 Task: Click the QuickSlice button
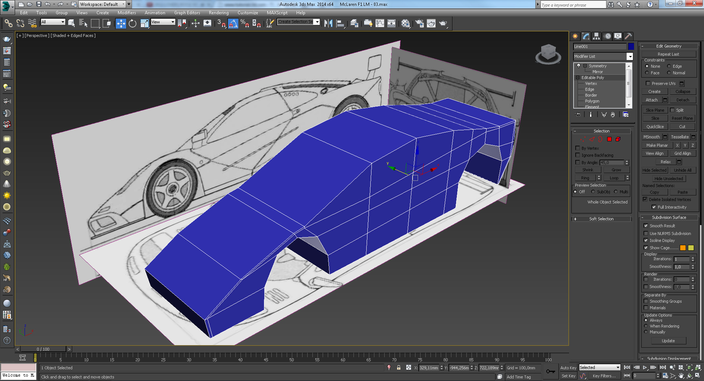pyautogui.click(x=655, y=127)
